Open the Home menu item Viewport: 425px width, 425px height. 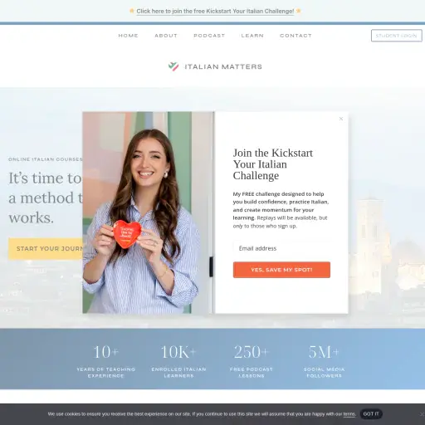click(129, 36)
